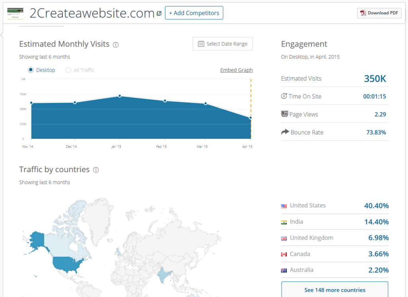This screenshot has height=297, width=408.
Task: Select the Desktop radio option
Action: tap(31, 70)
